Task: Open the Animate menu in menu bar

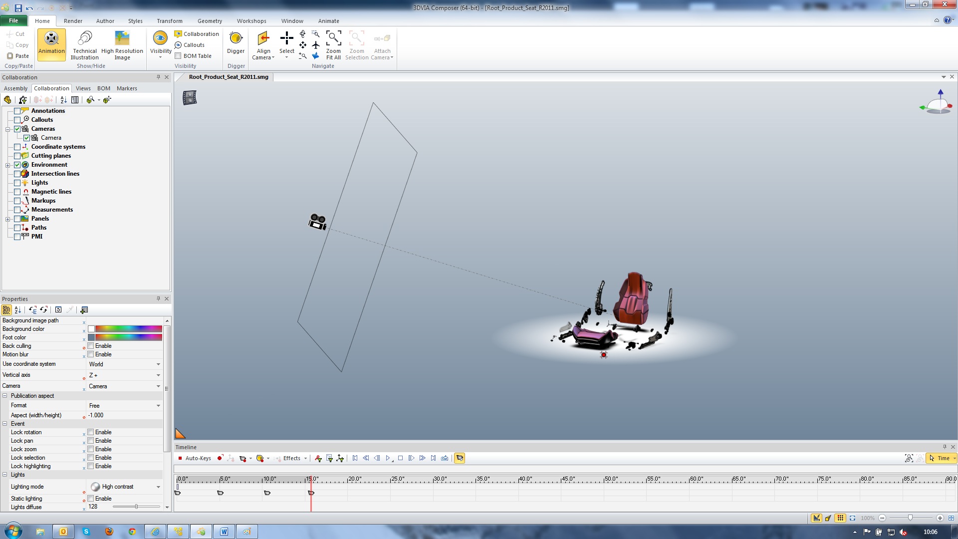Action: (328, 21)
